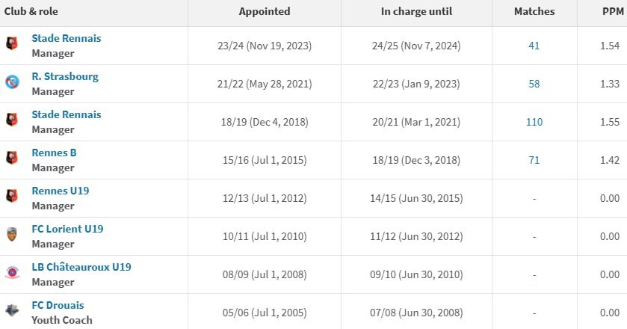This screenshot has width=627, height=329.
Task: Click the Stade Rennais crest for 18/19 stint
Action: [x=12, y=120]
